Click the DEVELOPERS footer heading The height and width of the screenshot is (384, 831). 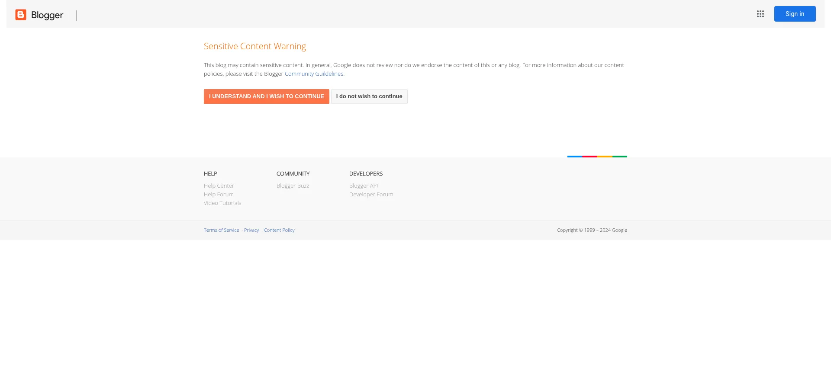click(x=366, y=174)
